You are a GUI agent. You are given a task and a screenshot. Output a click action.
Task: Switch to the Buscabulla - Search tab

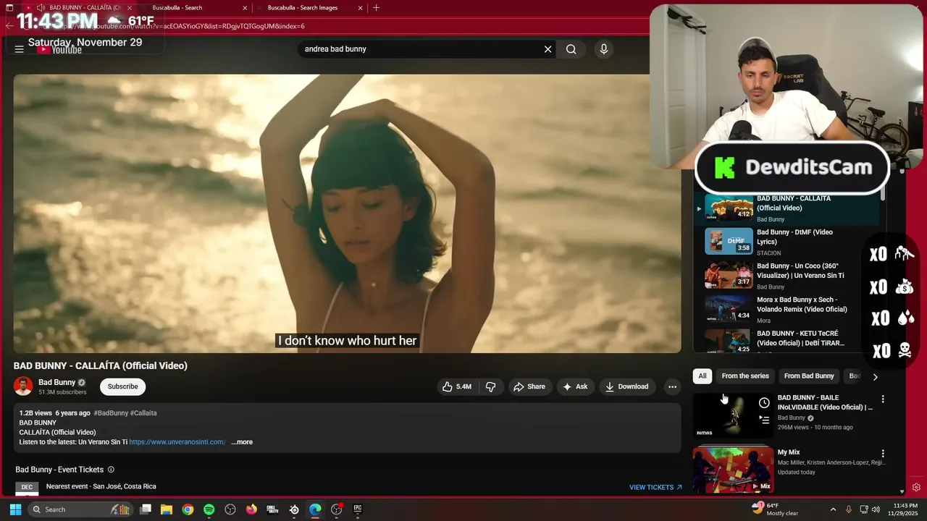tap(193, 8)
